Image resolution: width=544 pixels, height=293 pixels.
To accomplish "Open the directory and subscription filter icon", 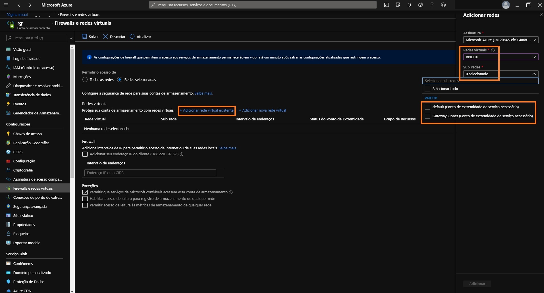I will click(398, 5).
